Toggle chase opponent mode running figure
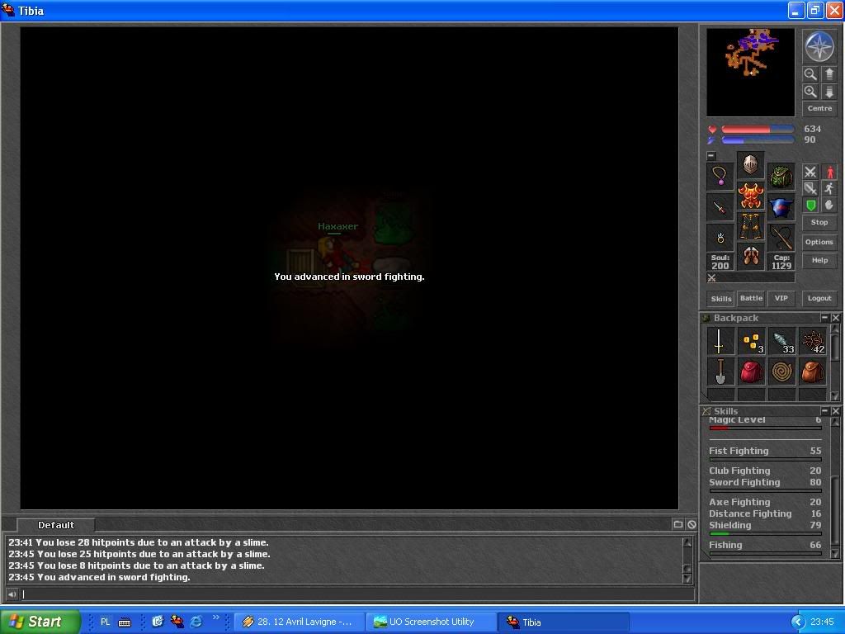The height and width of the screenshot is (634, 845). 828,188
